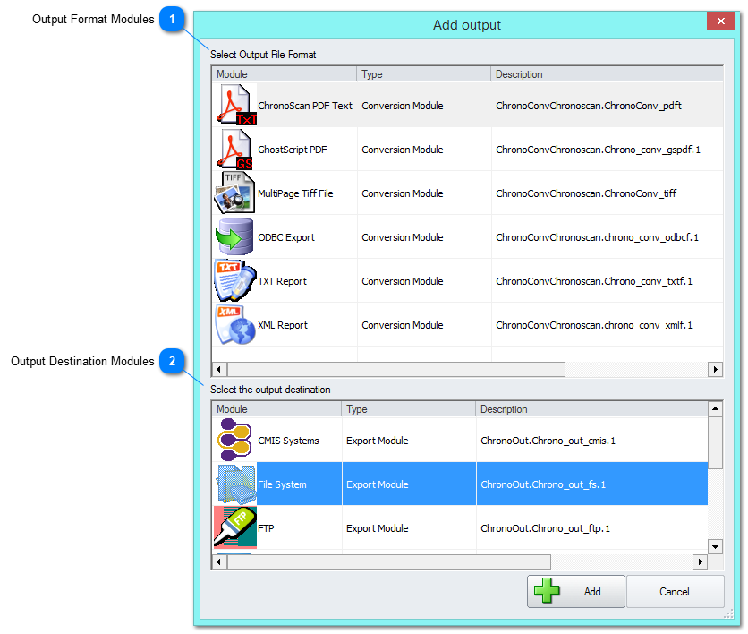
Task: Click the File System folder icon
Action: (x=234, y=484)
